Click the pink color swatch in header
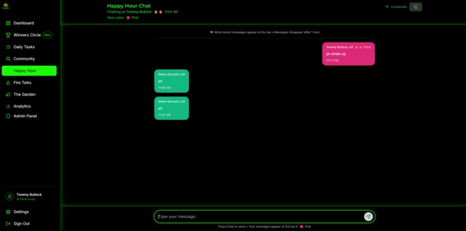This screenshot has height=231, width=466. [x=128, y=18]
